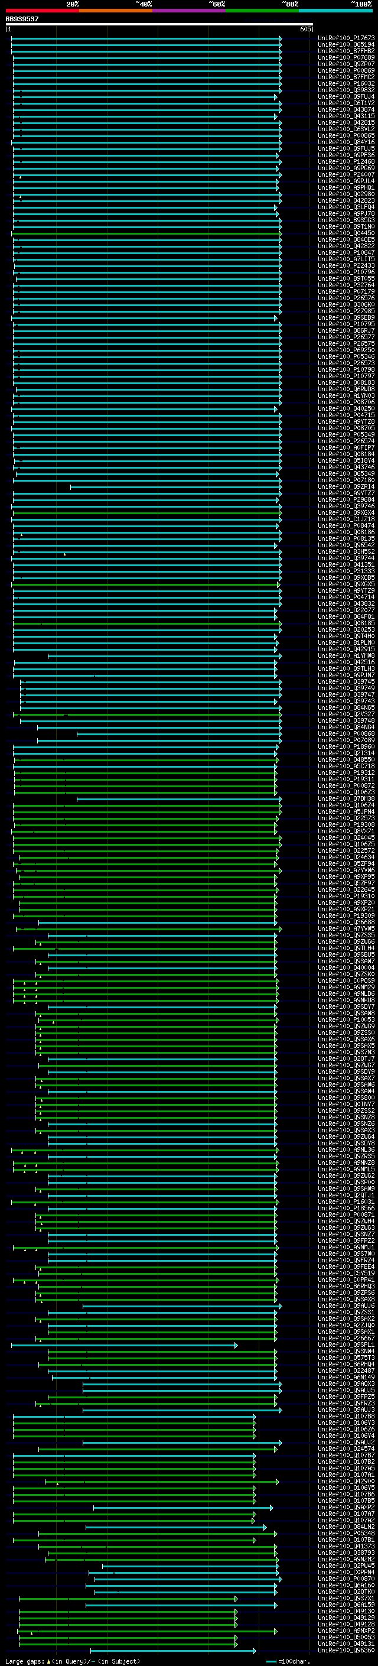Select hit label UniRef100_P07689

click(x=346, y=57)
